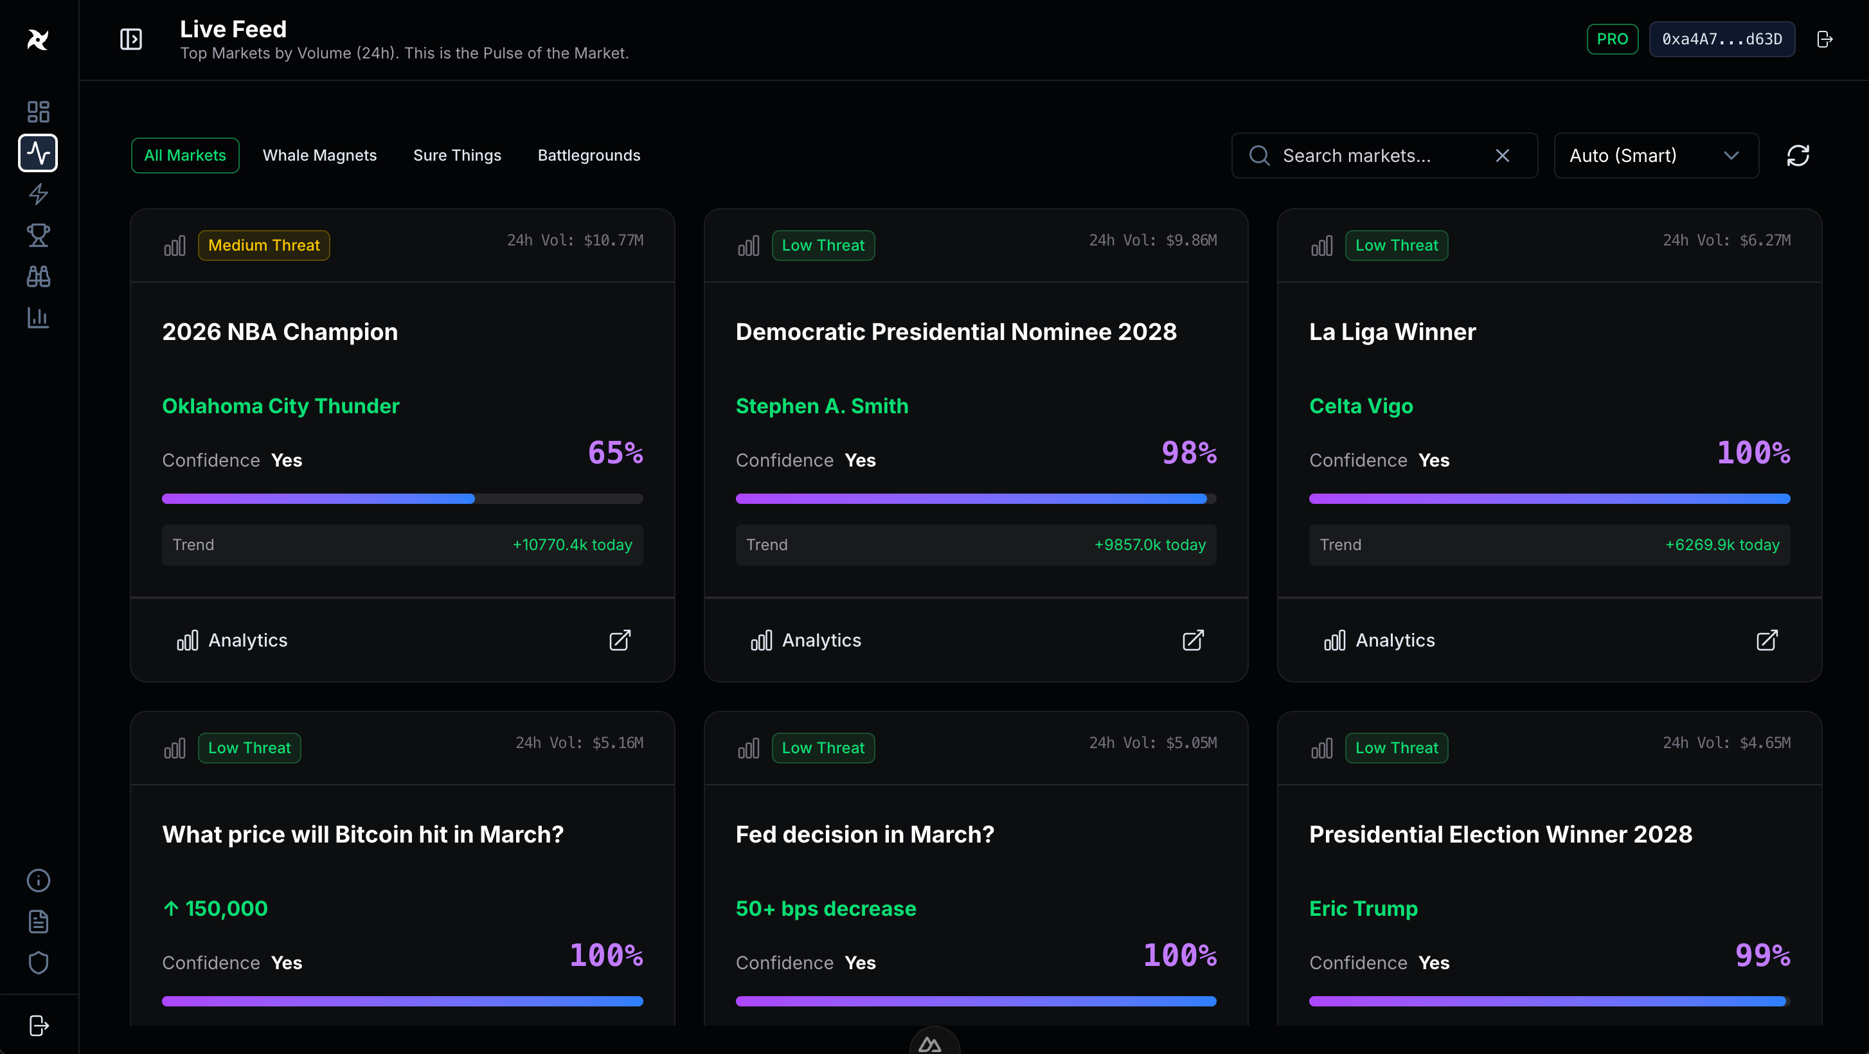The height and width of the screenshot is (1054, 1869).
Task: Click the app logo in the sidebar
Action: pos(38,39)
